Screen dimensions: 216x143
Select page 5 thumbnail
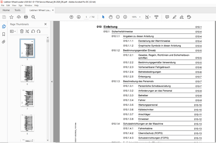click(27, 48)
